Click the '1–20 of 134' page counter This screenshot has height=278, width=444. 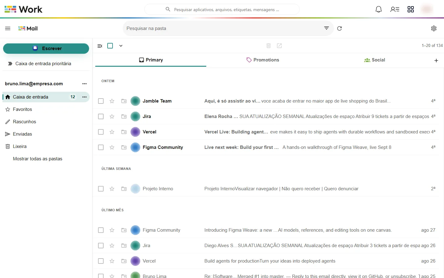[432, 45]
